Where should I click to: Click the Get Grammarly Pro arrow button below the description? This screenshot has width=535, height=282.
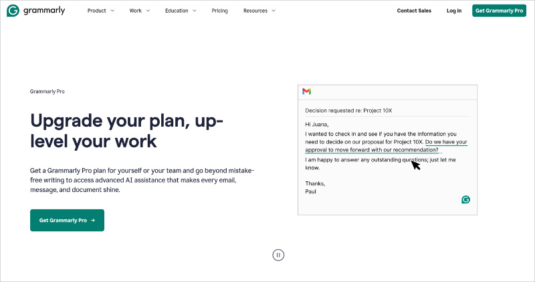tap(68, 220)
